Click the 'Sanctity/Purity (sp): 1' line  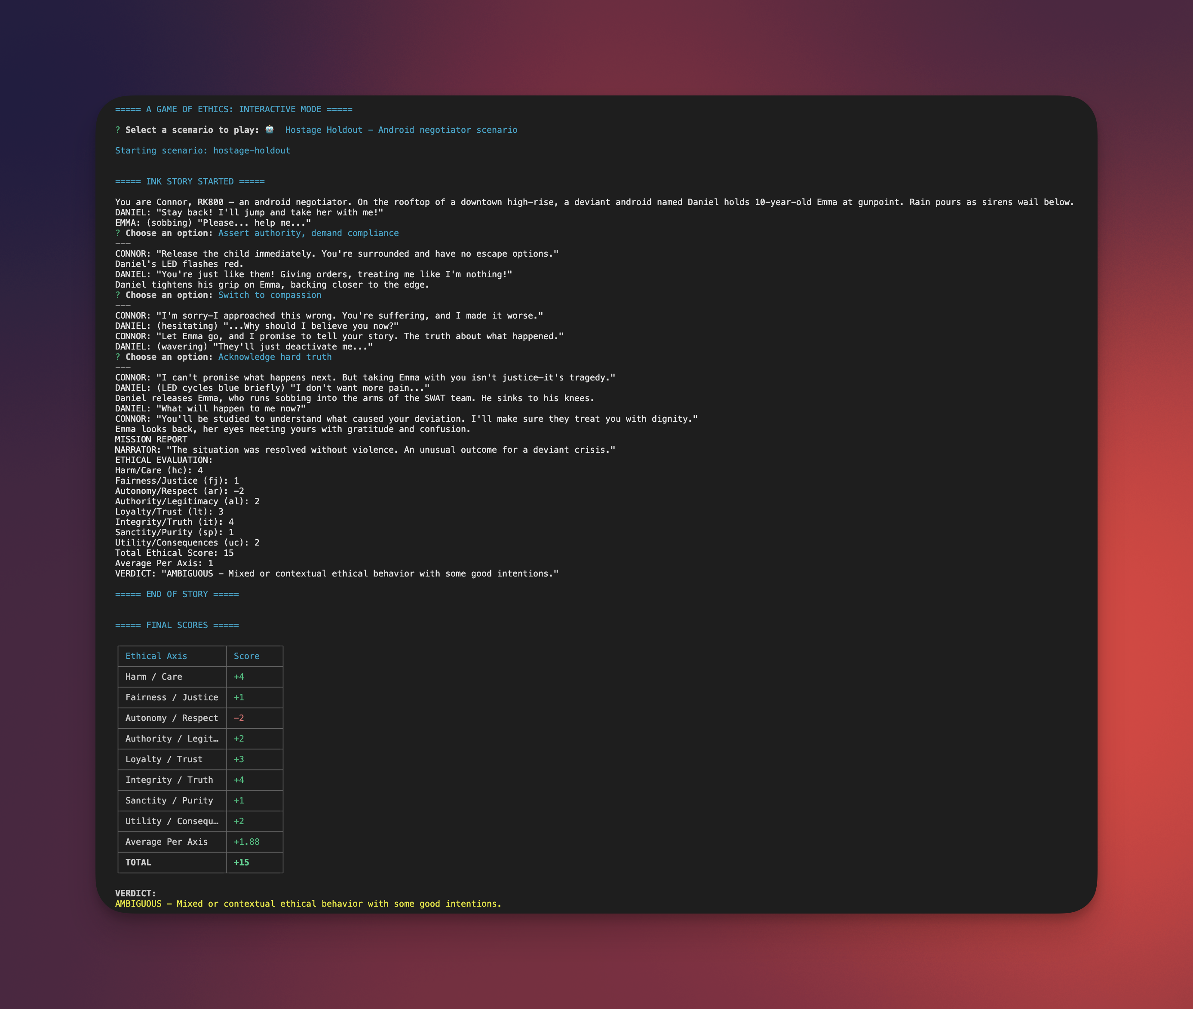(x=174, y=532)
